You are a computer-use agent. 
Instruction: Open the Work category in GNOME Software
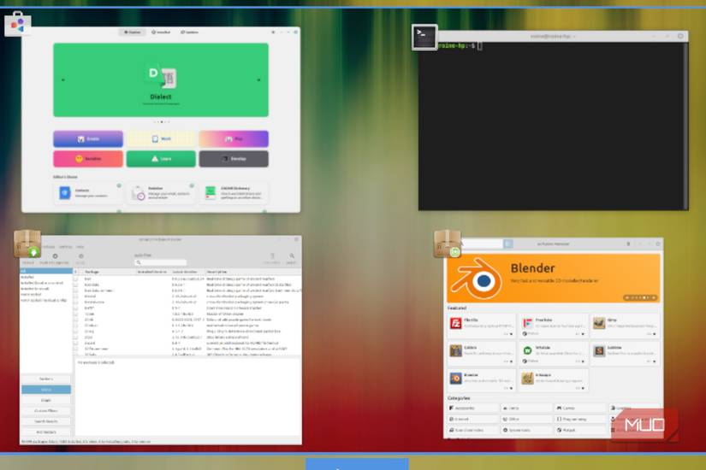click(161, 139)
